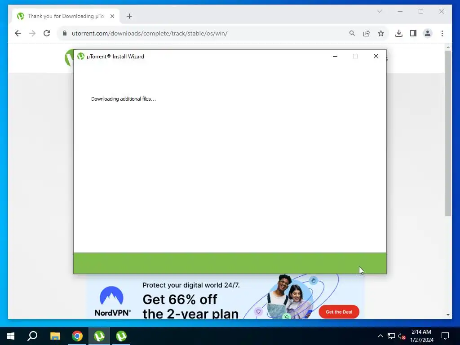460x345 pixels.
Task: Select first µTorrent taskbar icon
Action: point(99,336)
